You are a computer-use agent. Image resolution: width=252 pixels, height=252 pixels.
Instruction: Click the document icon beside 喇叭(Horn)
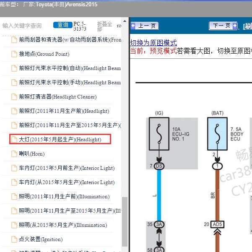[x=14, y=154]
